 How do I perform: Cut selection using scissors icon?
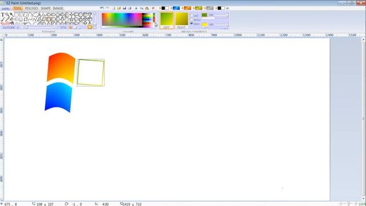[136, 8]
